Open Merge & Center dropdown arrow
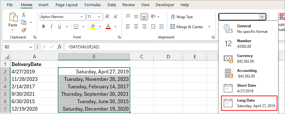This screenshot has height=114, width=285. 209,27
